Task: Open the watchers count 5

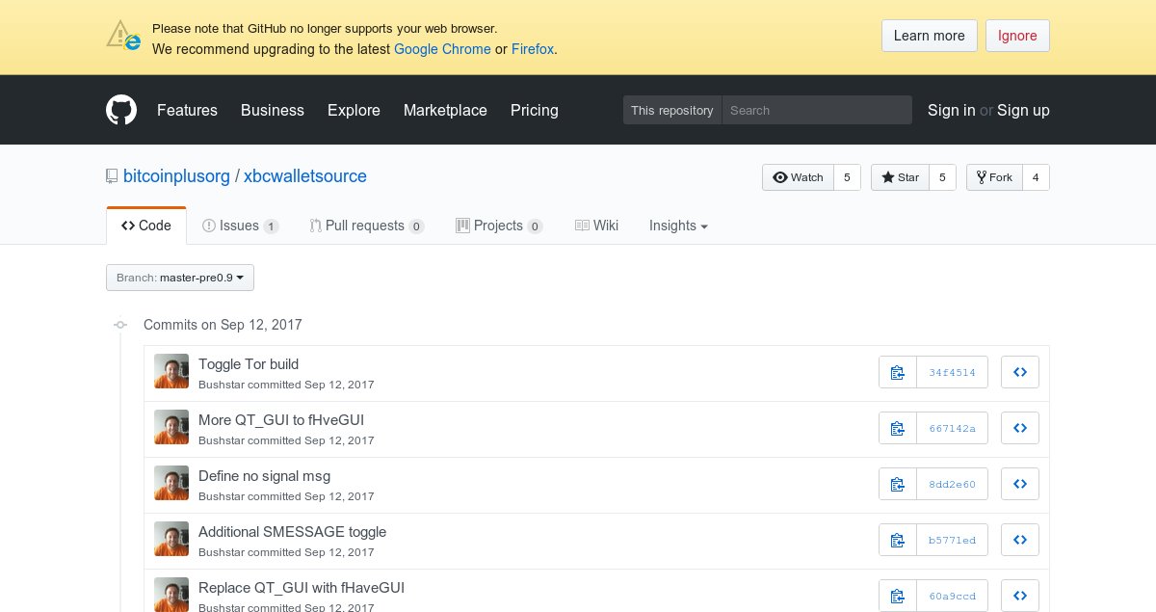Action: tap(847, 177)
